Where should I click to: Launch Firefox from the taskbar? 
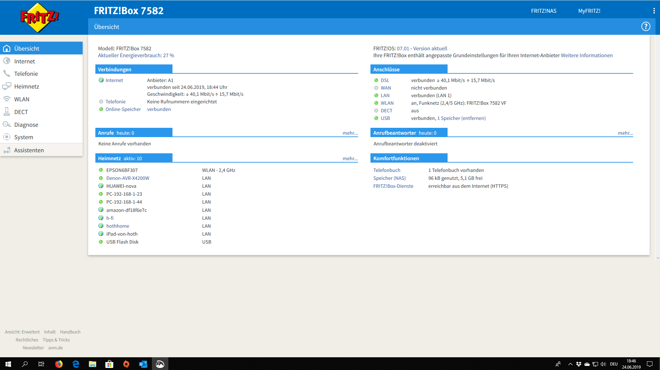pos(59,364)
